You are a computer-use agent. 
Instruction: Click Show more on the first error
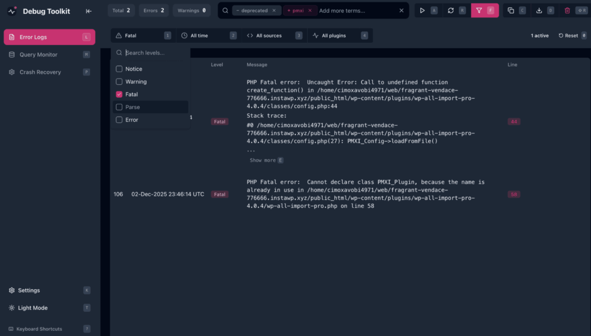[264, 160]
